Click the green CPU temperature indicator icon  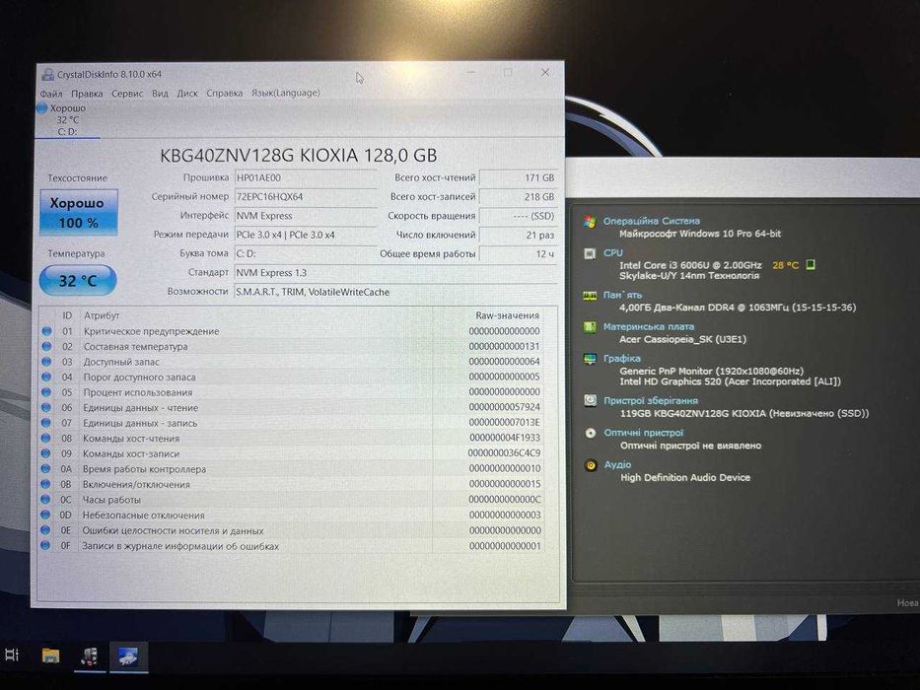pos(811,264)
